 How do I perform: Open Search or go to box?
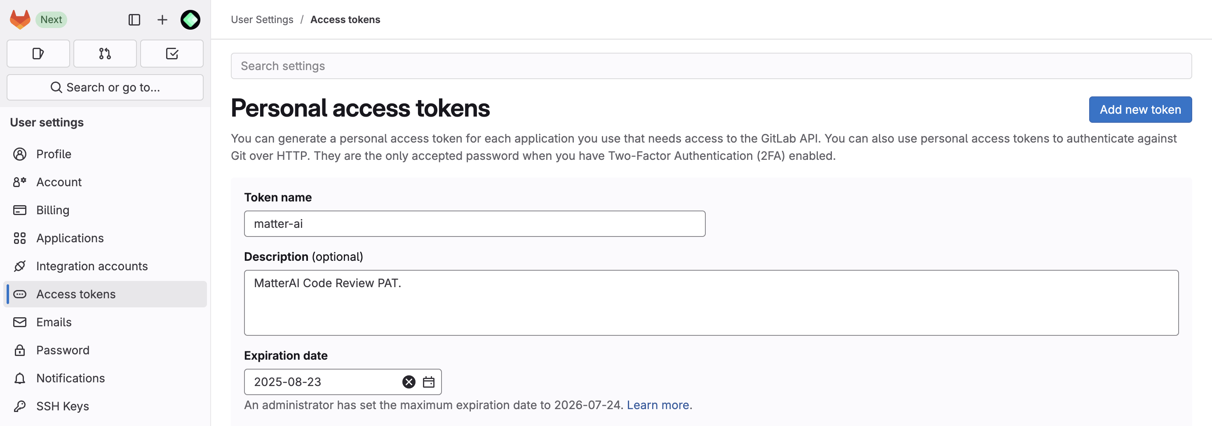pos(105,87)
